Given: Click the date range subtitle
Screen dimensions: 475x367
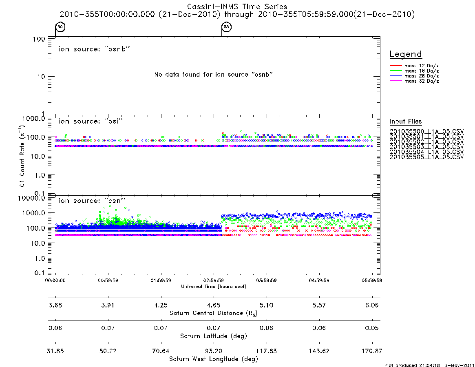Looking at the screenshot, I should click(x=237, y=14).
